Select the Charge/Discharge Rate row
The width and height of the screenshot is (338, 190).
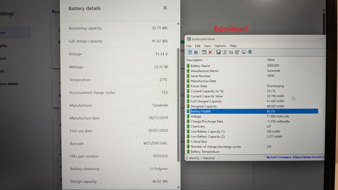(x=252, y=121)
